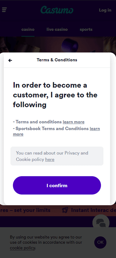Open the cookie policy link

tap(22, 248)
